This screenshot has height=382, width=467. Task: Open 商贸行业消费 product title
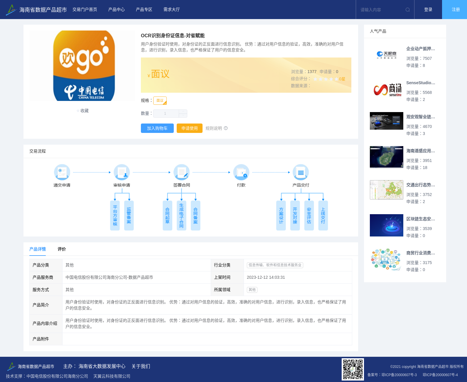tap(421, 253)
